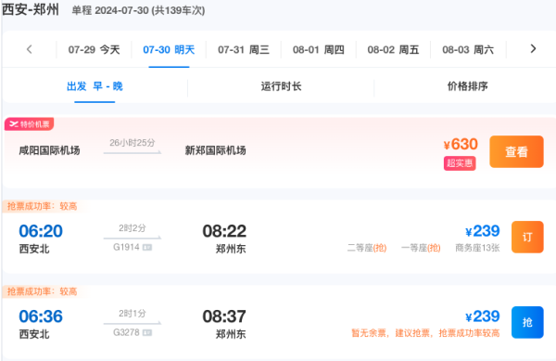Click 咸阳国际机场 departure airport
The width and height of the screenshot is (556, 361).
(49, 150)
